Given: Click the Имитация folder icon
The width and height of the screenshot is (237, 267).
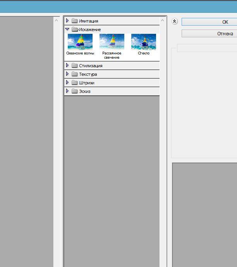Looking at the screenshot, I should point(74,21).
